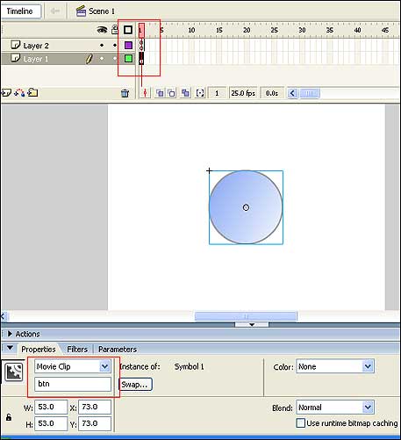Switch to the Filters tab

[x=77, y=350]
